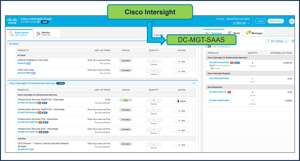Click Qty field for PVA Essentials
Screen dimensions: 300x161
[154, 120]
